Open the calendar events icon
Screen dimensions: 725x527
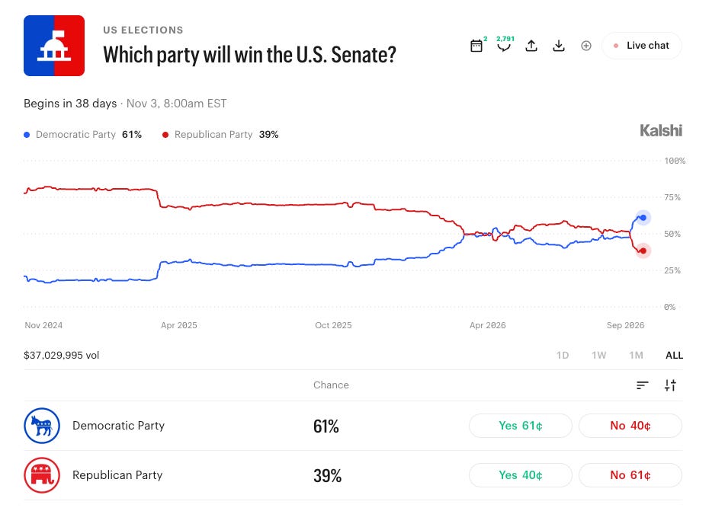point(476,46)
